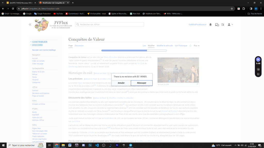Expand the Plus dropdown menu
Image resolution: width=264 pixels, height=148 pixels.
[196, 46]
